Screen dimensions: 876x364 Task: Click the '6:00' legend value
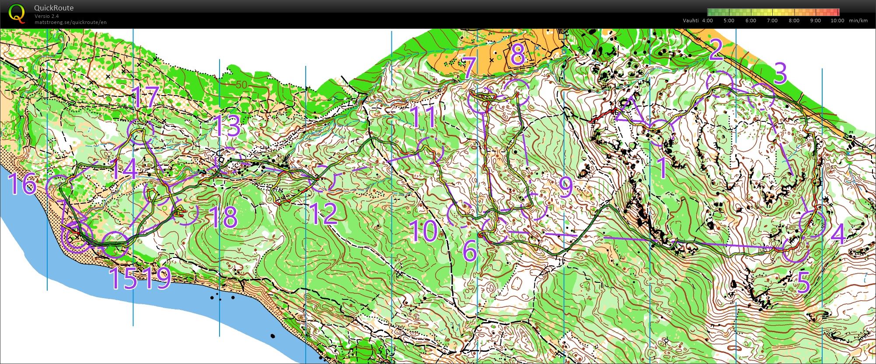751,21
